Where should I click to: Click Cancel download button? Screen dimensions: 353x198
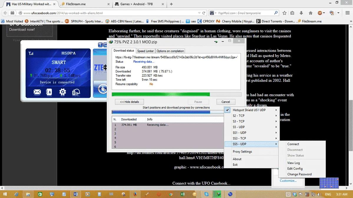226,102
